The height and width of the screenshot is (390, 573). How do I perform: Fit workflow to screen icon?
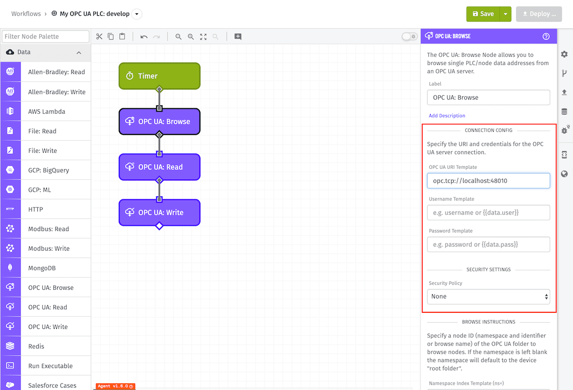coord(203,37)
